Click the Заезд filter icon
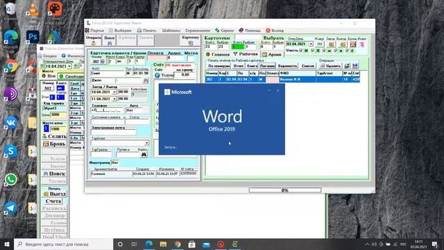Image resolution: width=444 pixels, height=250 pixels. point(331,44)
